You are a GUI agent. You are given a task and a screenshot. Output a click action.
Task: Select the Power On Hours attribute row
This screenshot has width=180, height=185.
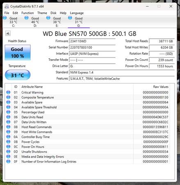(87, 147)
